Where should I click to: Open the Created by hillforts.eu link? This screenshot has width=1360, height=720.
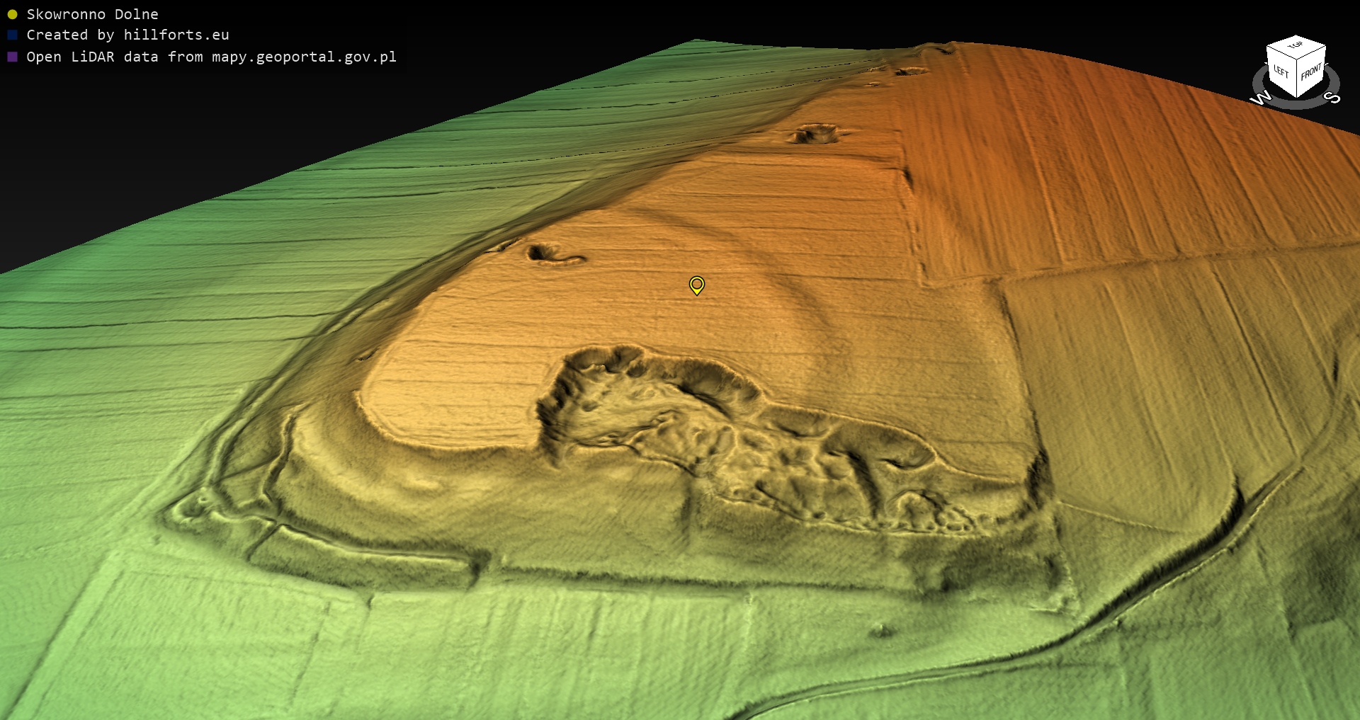click(127, 35)
